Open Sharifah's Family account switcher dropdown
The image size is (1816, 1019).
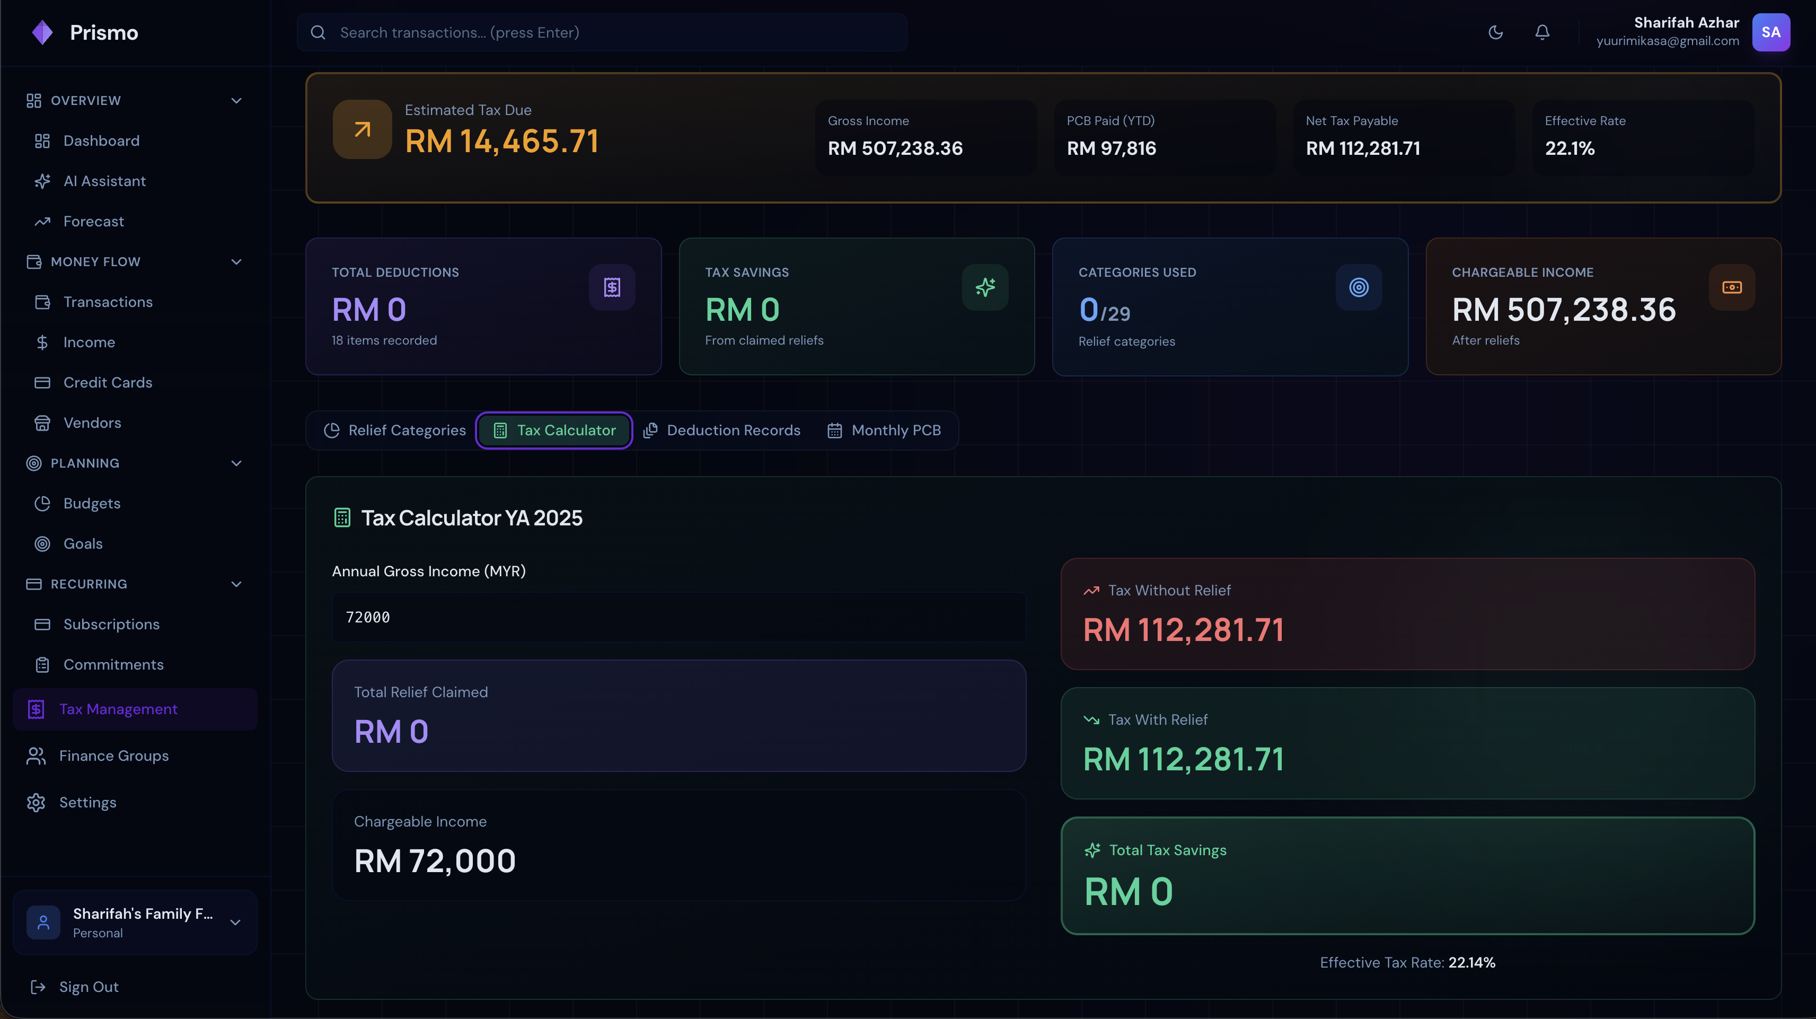click(235, 921)
